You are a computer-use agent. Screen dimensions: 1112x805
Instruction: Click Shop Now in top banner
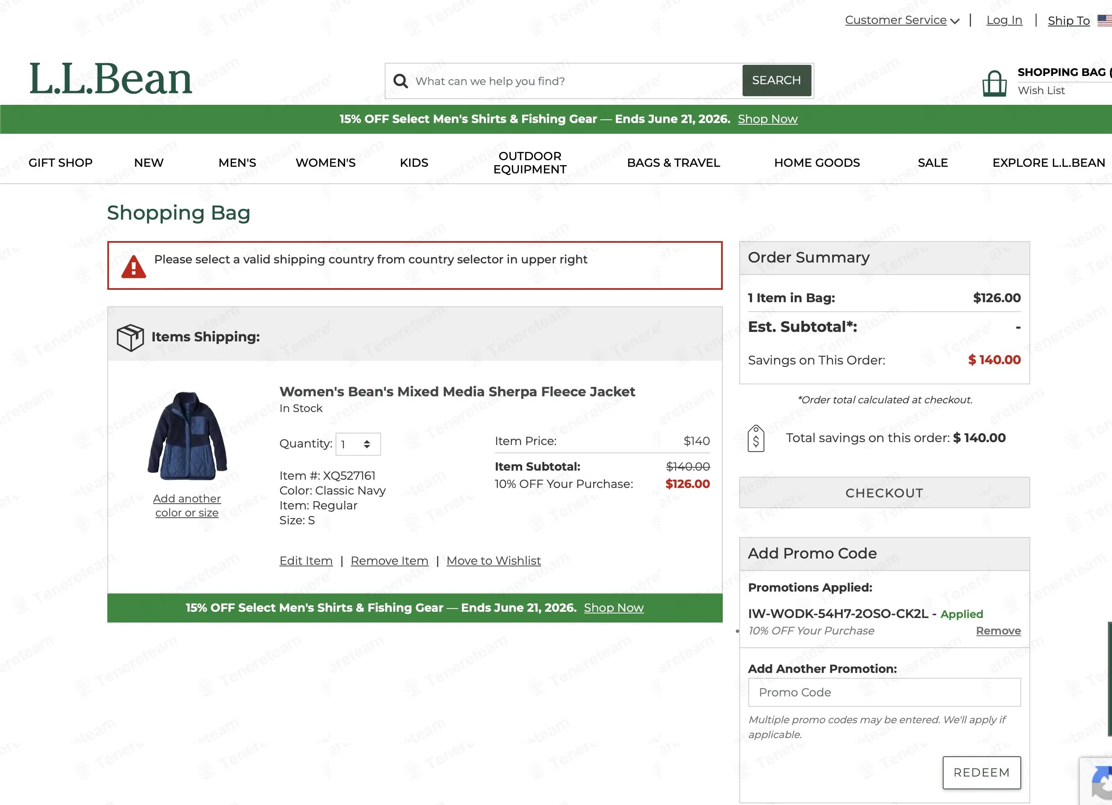pos(768,119)
